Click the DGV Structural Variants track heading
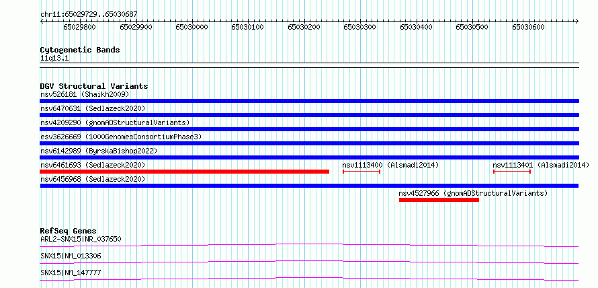Image resolution: width=598 pixels, height=288 pixels. coord(94,86)
